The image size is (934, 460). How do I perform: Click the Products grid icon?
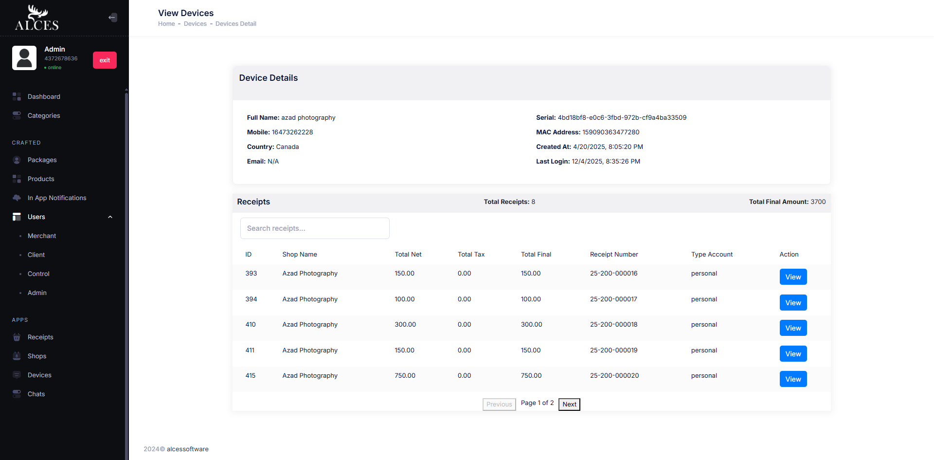[17, 179]
